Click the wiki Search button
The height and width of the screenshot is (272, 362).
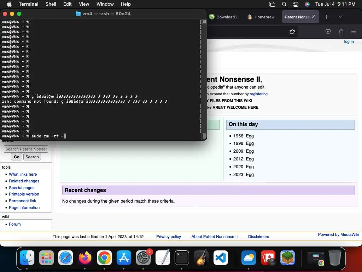(x=32, y=157)
